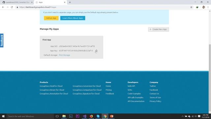Open the taskbar clock and date
The width and height of the screenshot is (211, 119).
coord(205,116)
